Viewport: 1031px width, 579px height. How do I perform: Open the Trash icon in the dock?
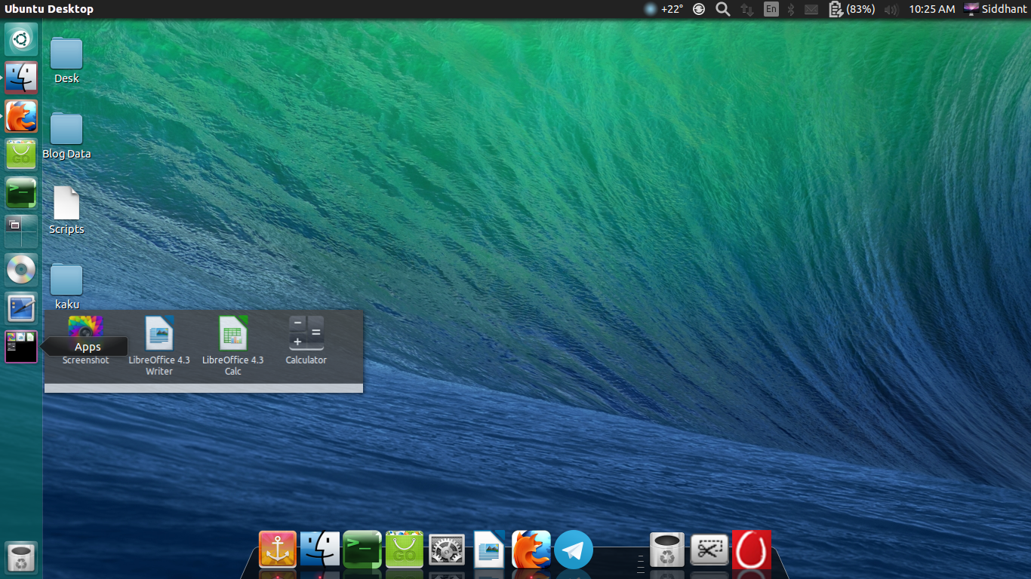coord(666,550)
